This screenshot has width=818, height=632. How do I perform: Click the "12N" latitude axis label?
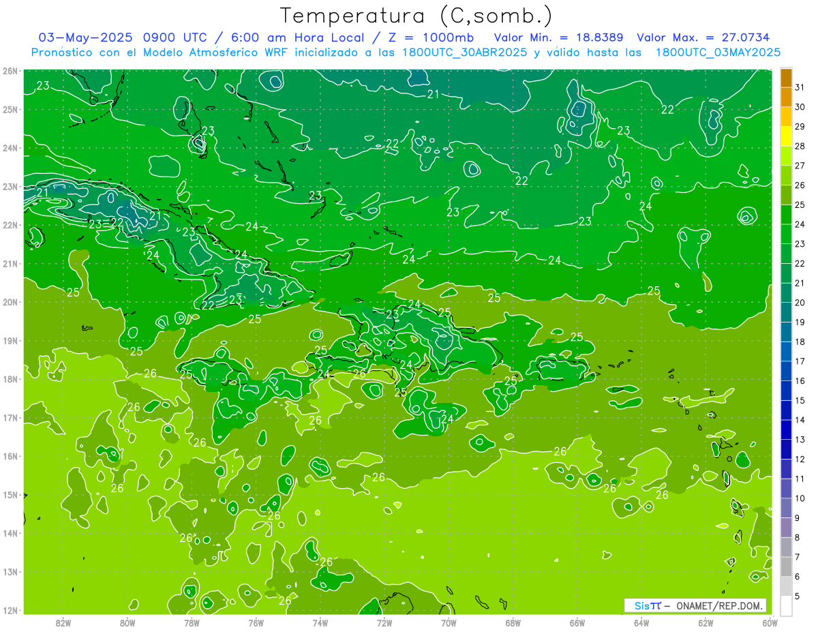point(10,610)
